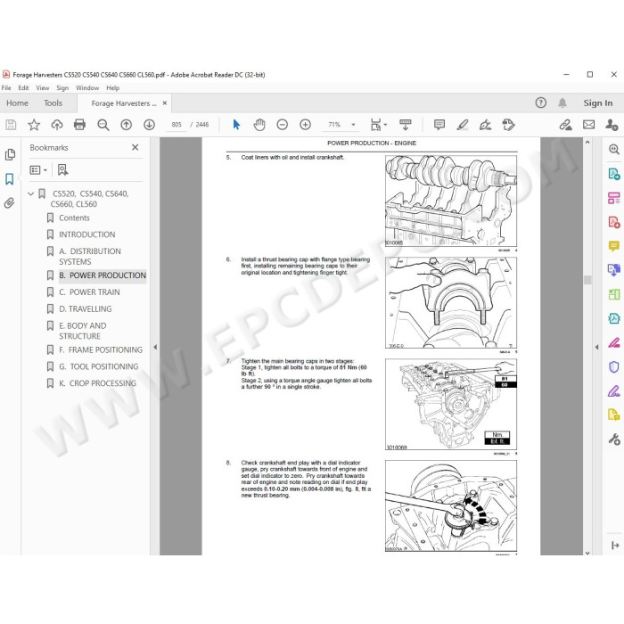Zoom out with the minus button
Viewport: 624px width, 624px height.
283,125
